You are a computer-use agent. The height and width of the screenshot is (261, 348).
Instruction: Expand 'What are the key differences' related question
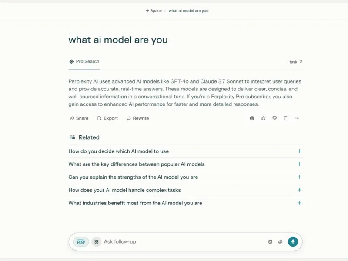(299, 164)
